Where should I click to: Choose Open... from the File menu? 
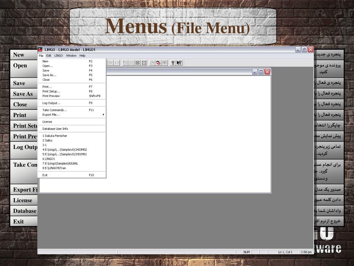pos(72,66)
